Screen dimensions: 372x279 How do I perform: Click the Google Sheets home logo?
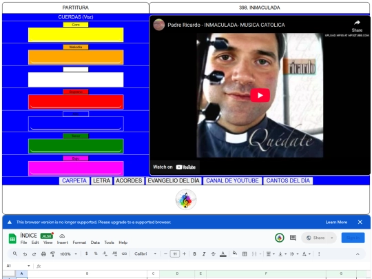(x=12, y=238)
